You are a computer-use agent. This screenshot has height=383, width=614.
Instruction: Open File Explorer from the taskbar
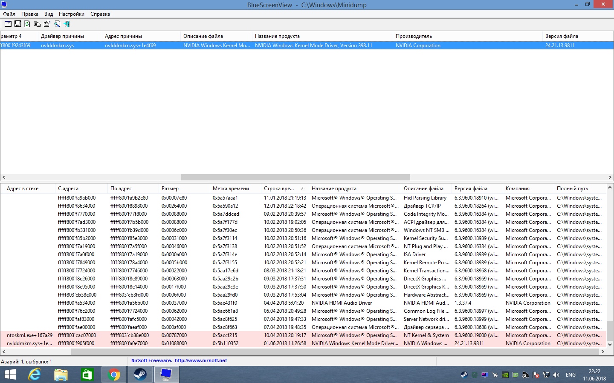point(61,374)
